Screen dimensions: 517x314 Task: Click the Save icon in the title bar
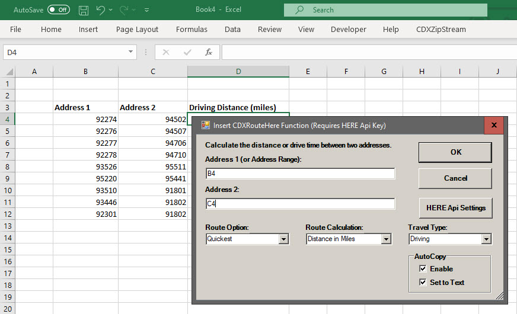84,10
